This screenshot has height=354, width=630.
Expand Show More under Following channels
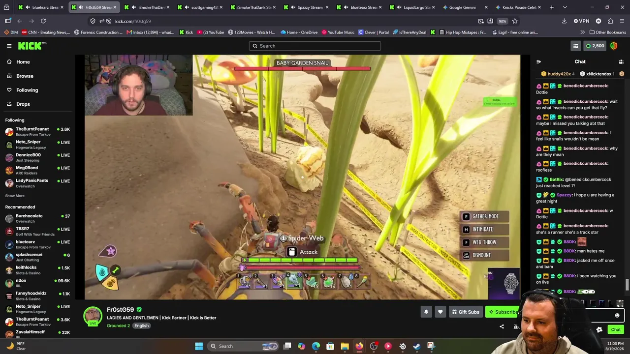click(x=15, y=196)
